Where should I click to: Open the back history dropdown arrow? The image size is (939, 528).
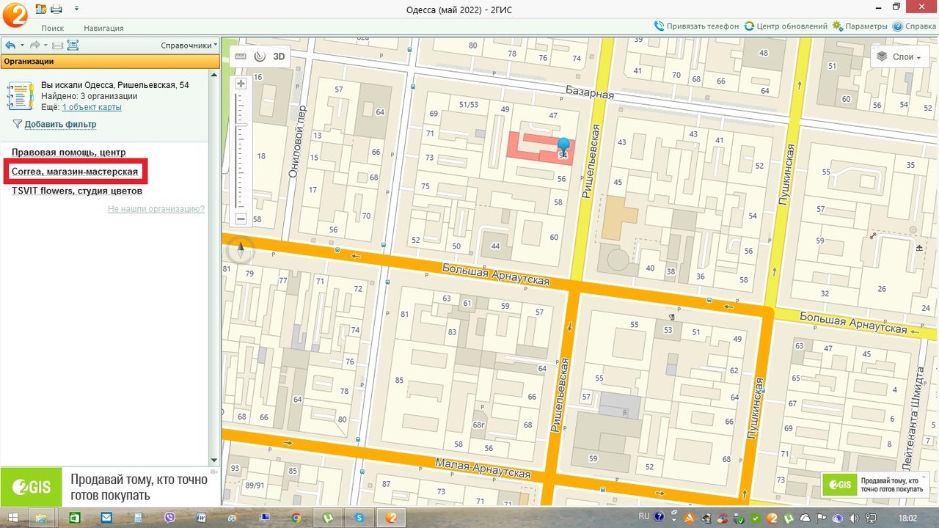click(x=22, y=45)
